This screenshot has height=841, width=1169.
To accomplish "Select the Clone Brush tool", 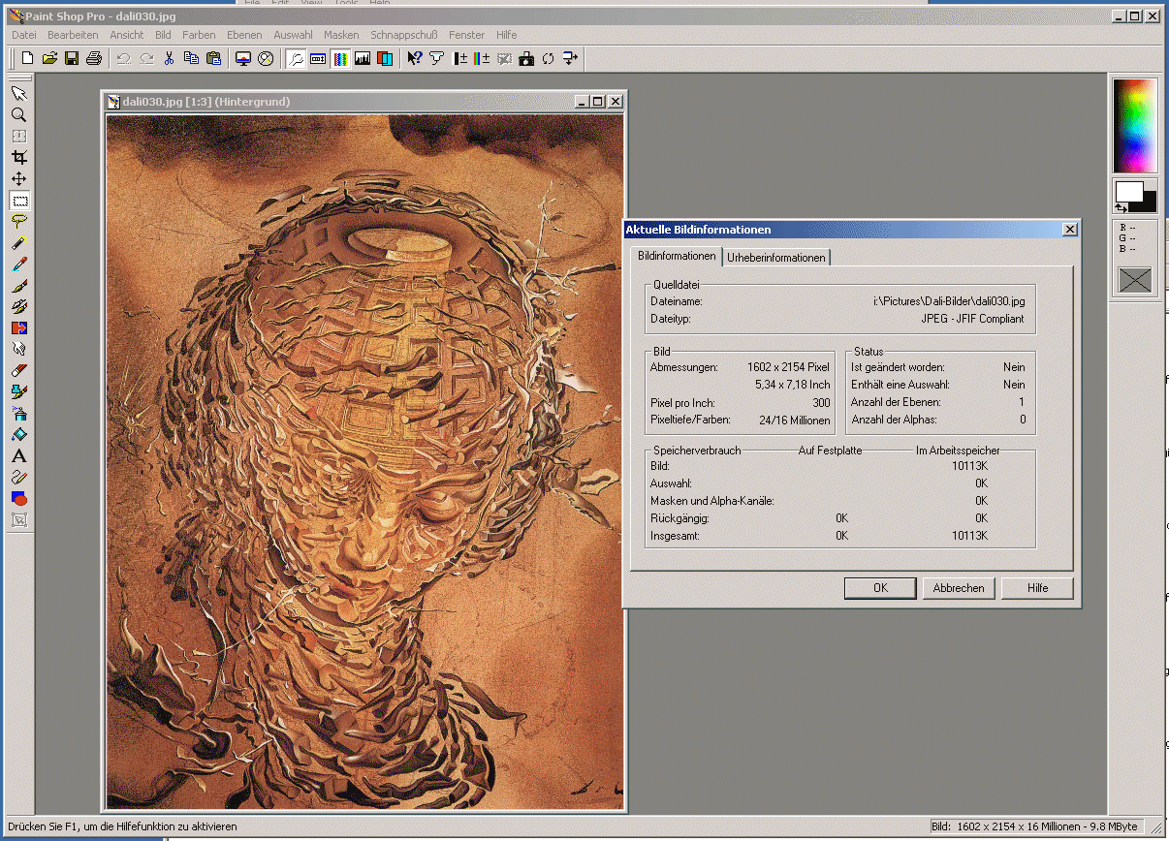I will click(x=18, y=306).
